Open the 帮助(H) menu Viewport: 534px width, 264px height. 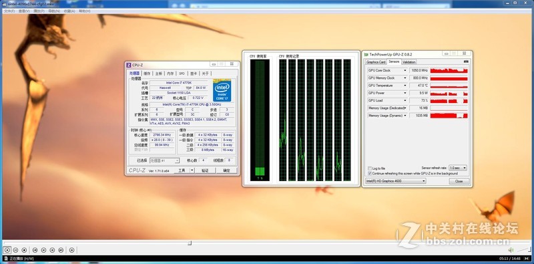[85, 11]
